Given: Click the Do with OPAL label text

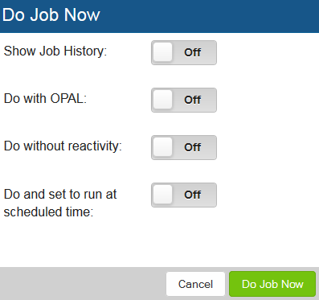Looking at the screenshot, I should (45, 98).
